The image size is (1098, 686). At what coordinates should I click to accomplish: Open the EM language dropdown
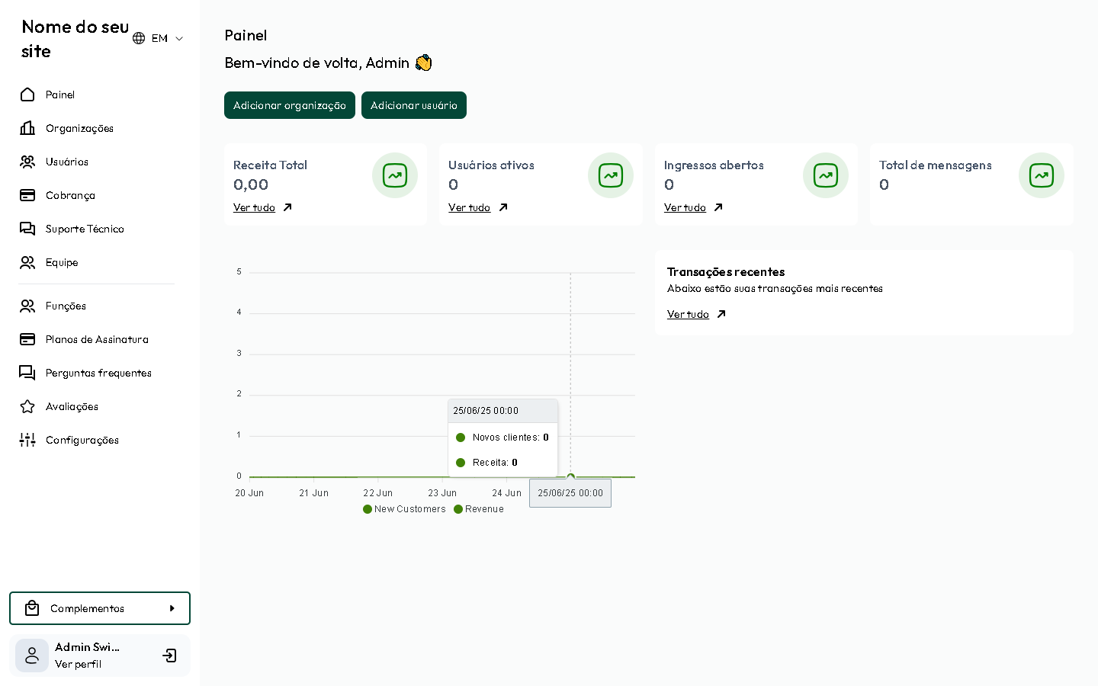pyautogui.click(x=168, y=38)
